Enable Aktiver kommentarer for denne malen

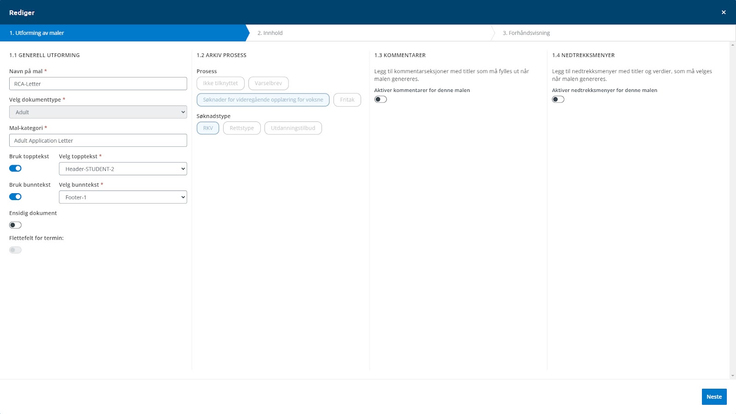380,99
